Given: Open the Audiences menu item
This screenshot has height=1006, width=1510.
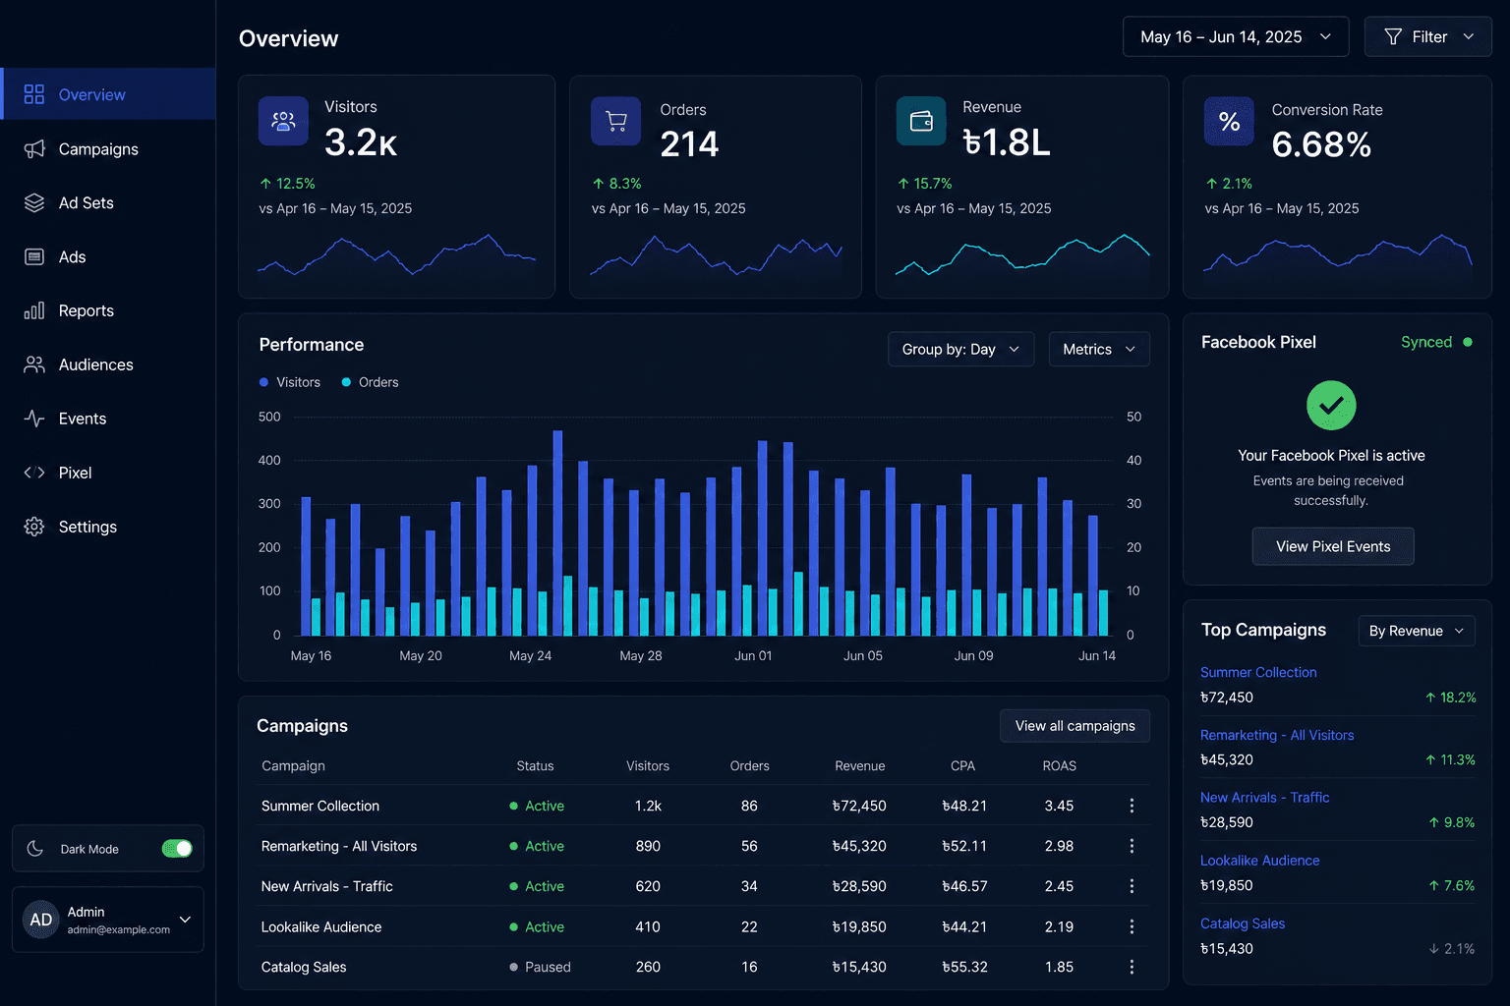Looking at the screenshot, I should click(108, 364).
